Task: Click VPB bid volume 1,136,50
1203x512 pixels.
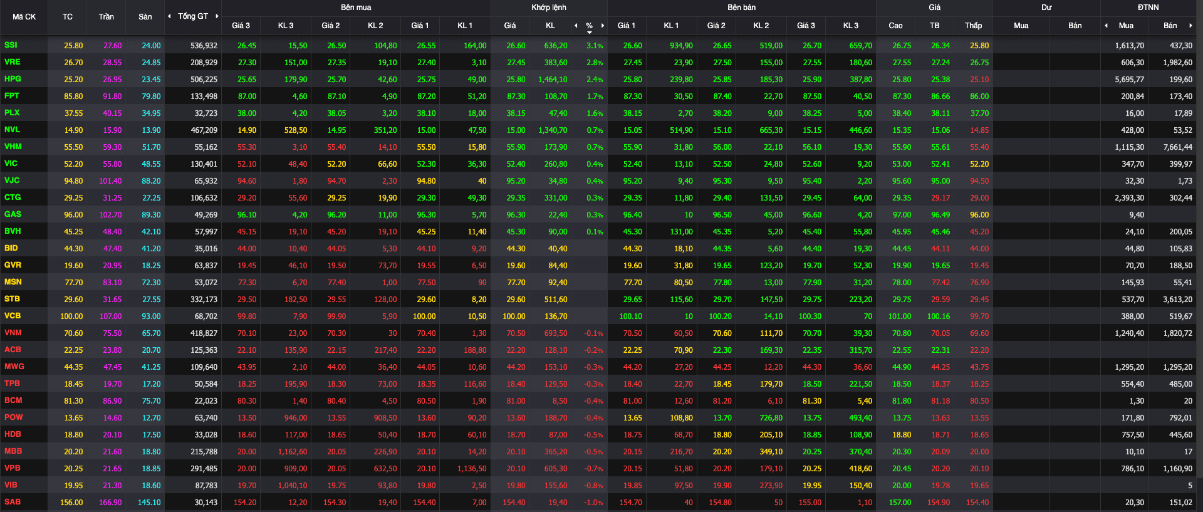Action: (472, 469)
